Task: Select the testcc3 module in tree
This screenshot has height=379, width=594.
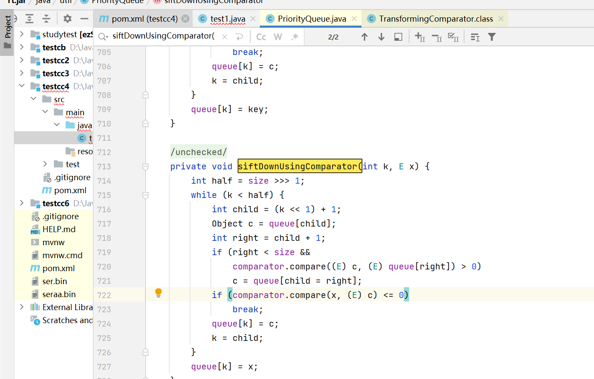Action: (56, 73)
